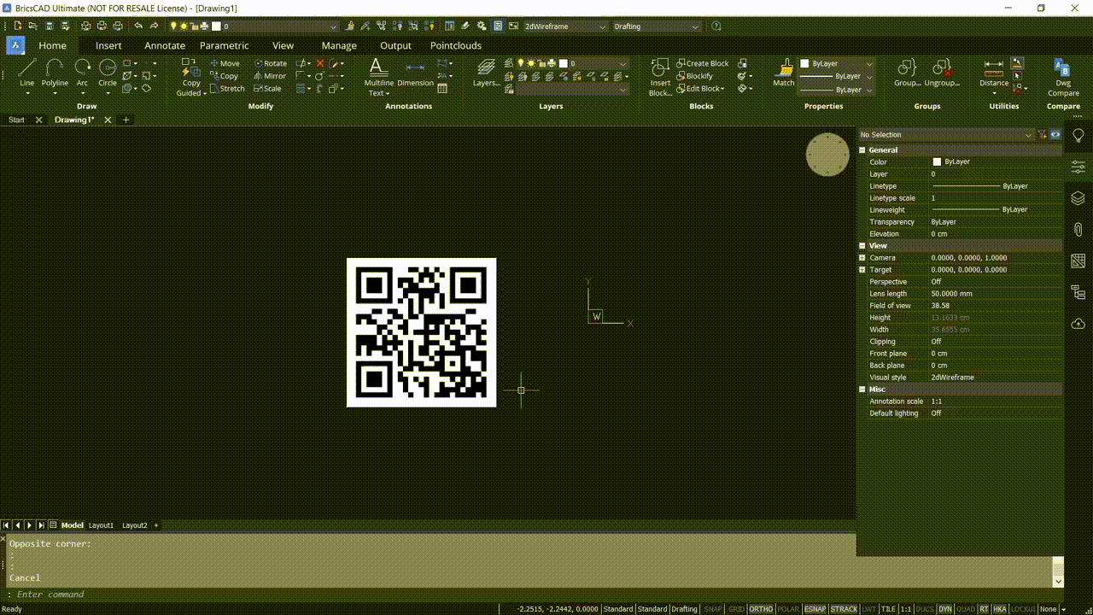Screen dimensions: 1093x615
Task: Add a new drawing tab with plus
Action: [x=126, y=120]
